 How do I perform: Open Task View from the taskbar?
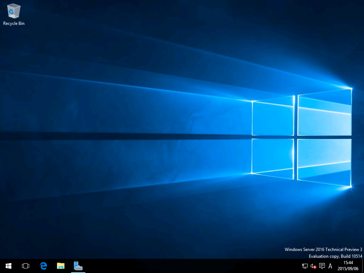[x=26, y=266]
